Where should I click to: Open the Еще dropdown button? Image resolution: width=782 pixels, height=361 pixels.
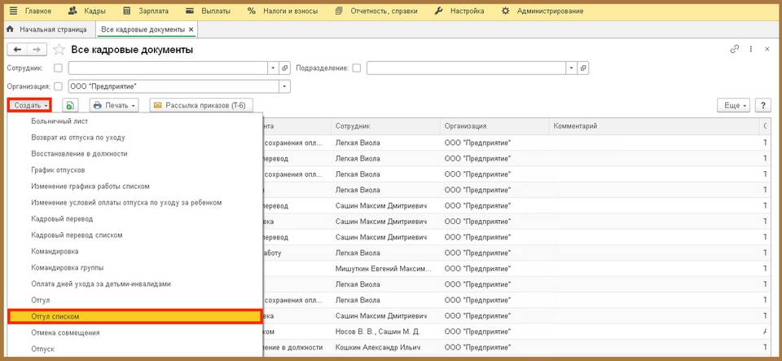click(733, 105)
